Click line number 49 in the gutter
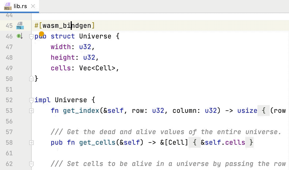 pos(9,68)
